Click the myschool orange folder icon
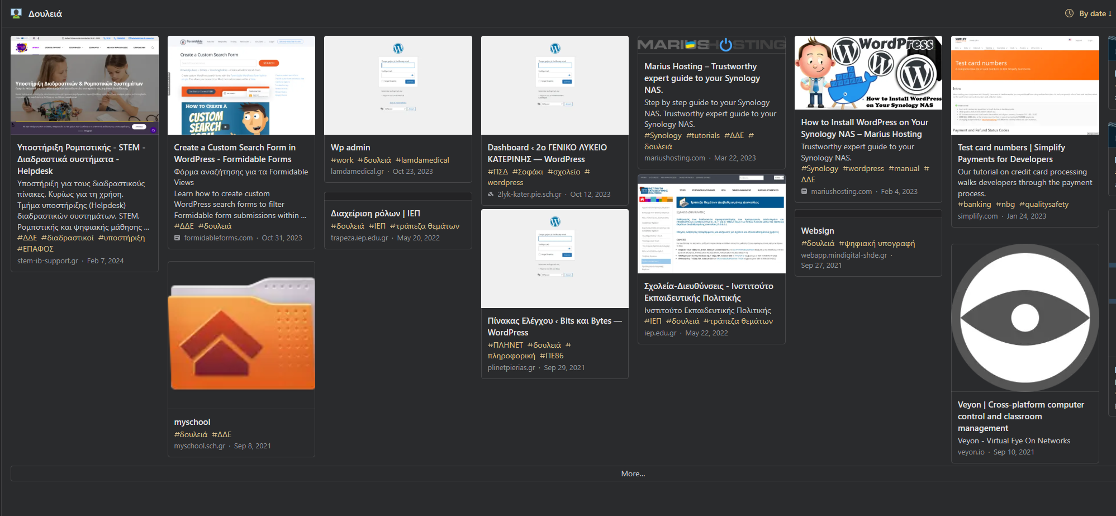This screenshot has width=1116, height=516. click(x=241, y=335)
